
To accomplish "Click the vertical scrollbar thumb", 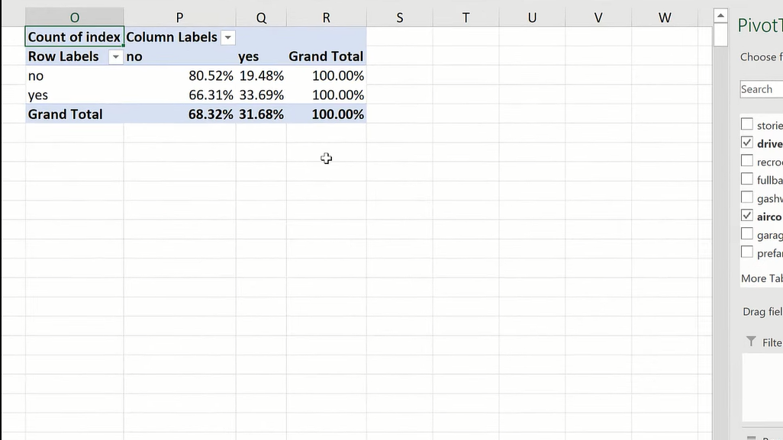I will 720,35.
